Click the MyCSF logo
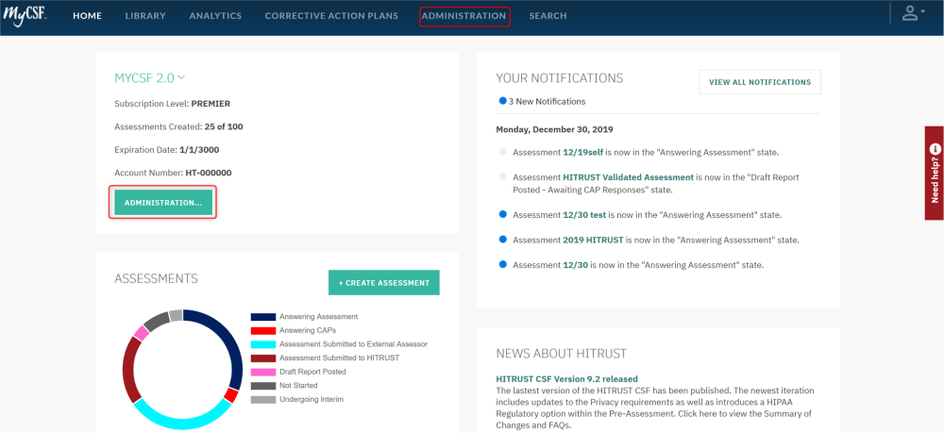 (x=25, y=15)
